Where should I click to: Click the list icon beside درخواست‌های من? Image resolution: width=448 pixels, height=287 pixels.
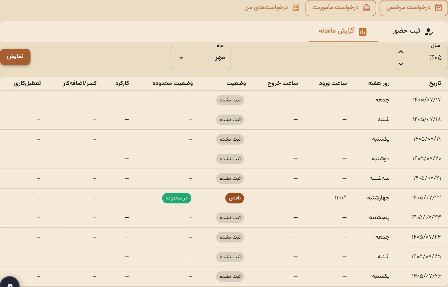[296, 8]
